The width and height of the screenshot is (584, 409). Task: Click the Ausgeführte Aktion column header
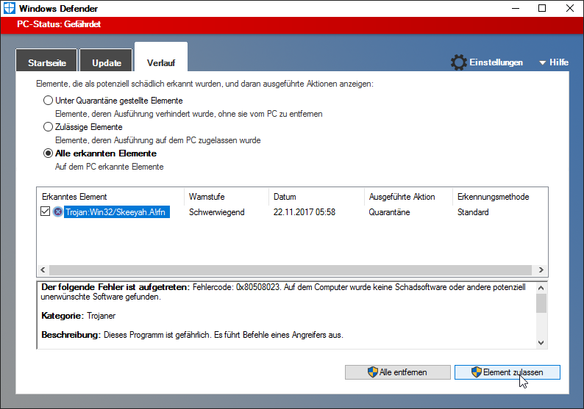point(408,197)
